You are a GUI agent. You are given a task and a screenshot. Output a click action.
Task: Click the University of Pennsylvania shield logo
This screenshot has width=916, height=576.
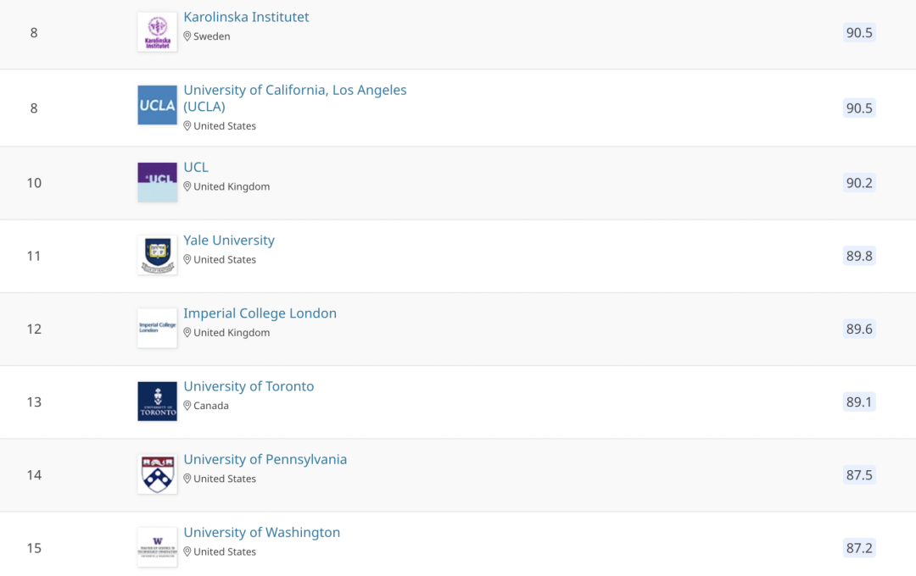pyautogui.click(x=157, y=474)
